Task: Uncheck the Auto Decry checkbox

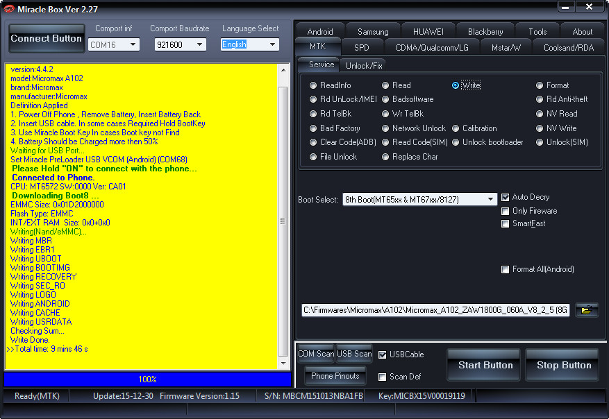Action: (506, 198)
